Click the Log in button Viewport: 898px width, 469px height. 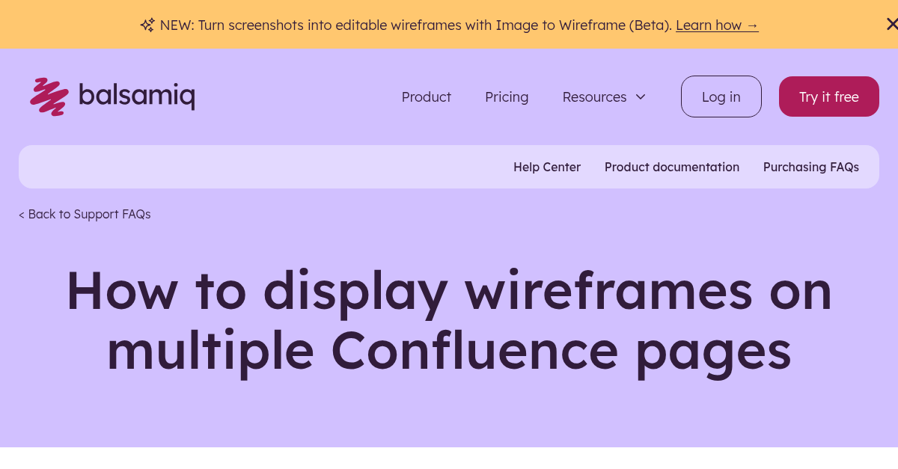coord(721,96)
